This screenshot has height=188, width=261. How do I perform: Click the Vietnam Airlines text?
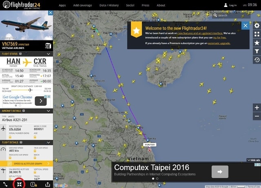click(13, 48)
